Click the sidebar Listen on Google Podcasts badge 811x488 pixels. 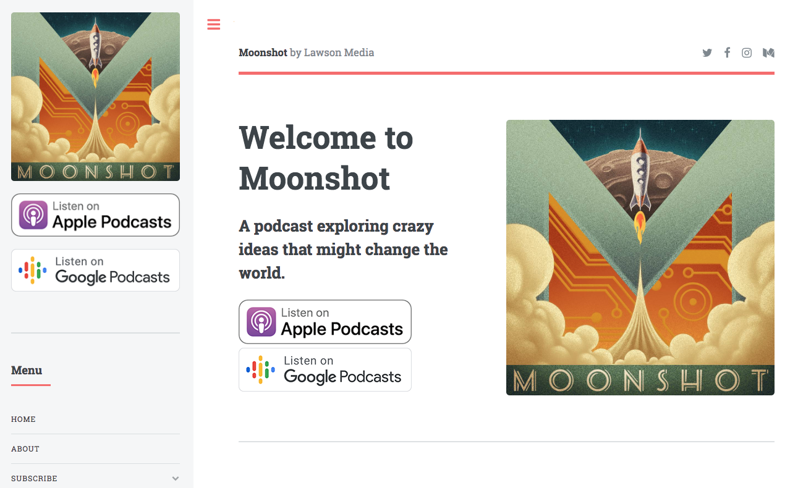(x=95, y=270)
